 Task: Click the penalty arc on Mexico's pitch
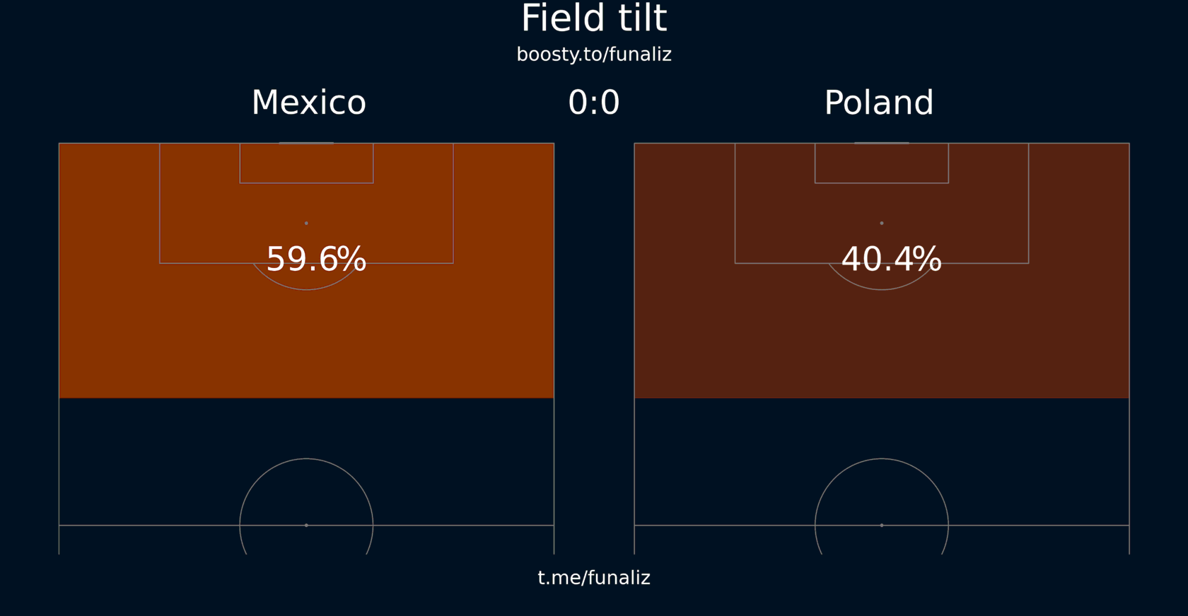(306, 289)
